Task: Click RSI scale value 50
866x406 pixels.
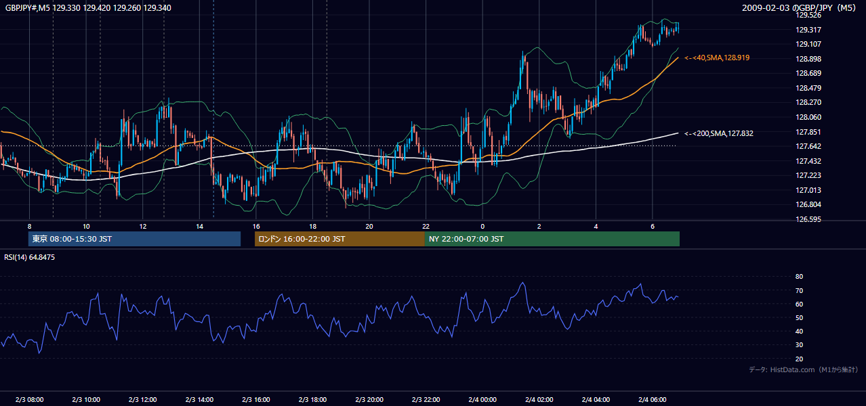Action: (799, 317)
